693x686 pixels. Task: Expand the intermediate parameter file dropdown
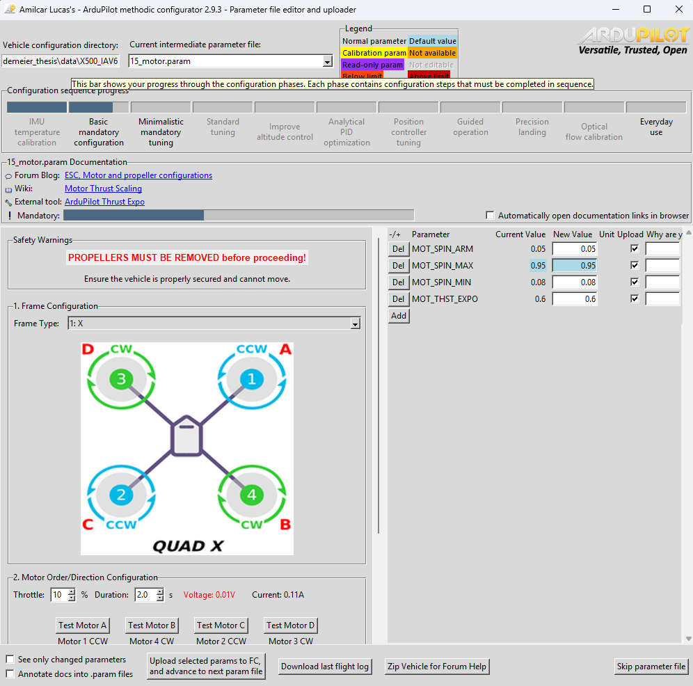tap(328, 61)
